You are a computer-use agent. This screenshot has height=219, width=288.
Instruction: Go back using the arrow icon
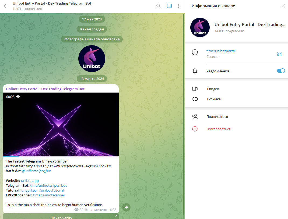point(6,6)
